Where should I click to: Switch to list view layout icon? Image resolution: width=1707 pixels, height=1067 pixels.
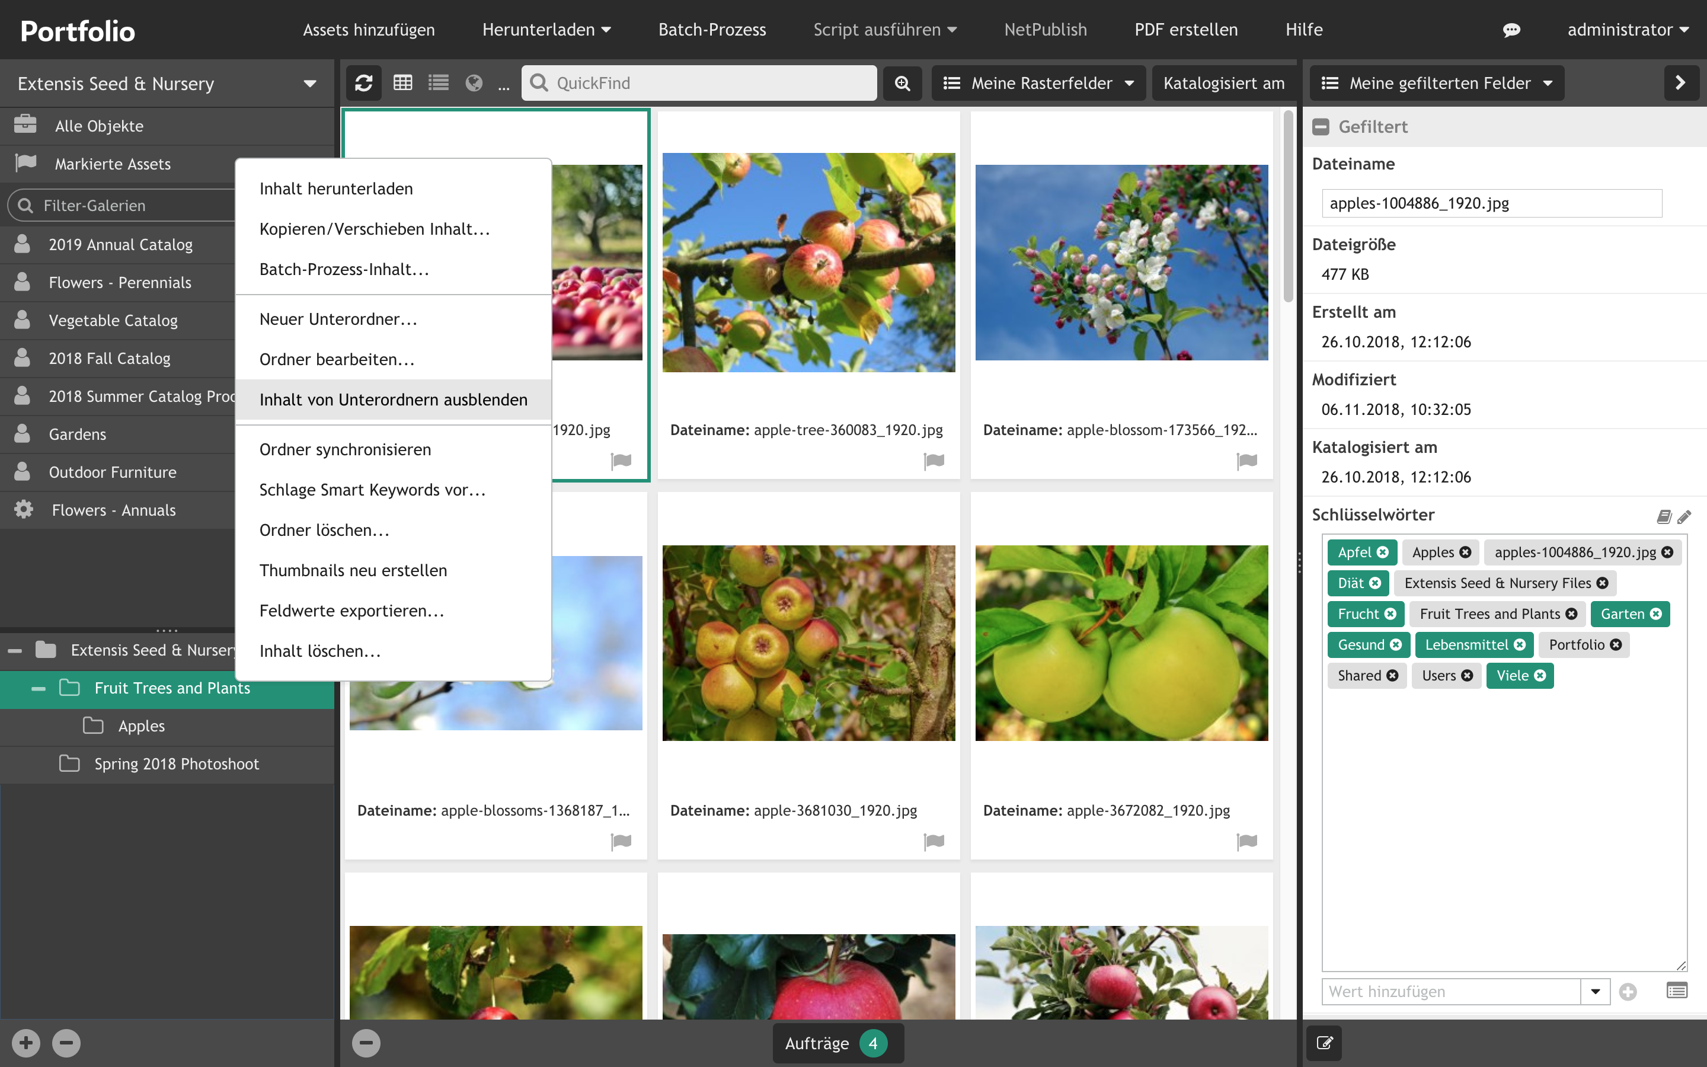[437, 82]
